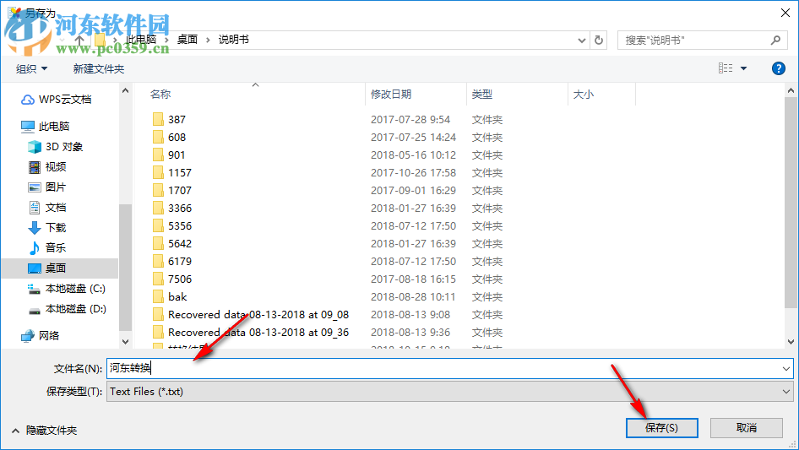Click the Cancel (取消) button
The height and width of the screenshot is (450, 799).
pyautogui.click(x=746, y=427)
